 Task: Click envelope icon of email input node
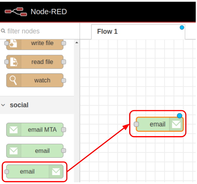pos(14,151)
